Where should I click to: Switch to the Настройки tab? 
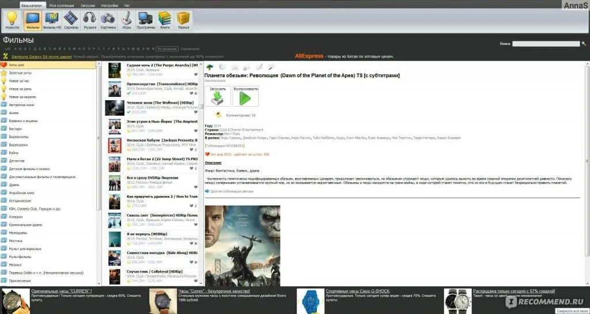click(109, 6)
